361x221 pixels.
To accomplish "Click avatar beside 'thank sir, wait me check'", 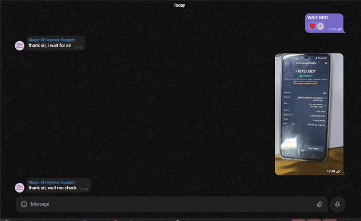I will (x=19, y=188).
